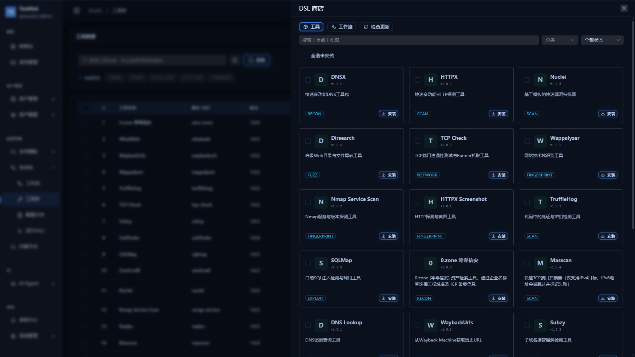This screenshot has width=635, height=357.
Task: Click the SQLMap letter S avatar icon
Action: point(321,263)
